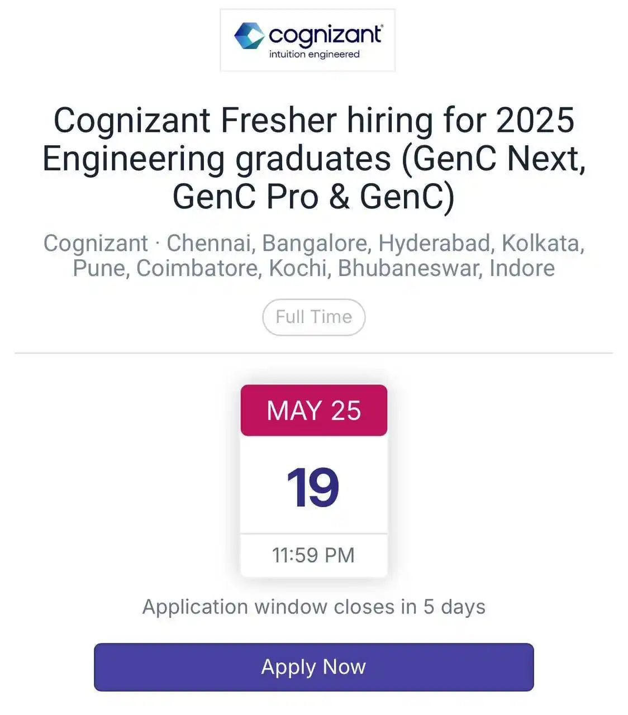The height and width of the screenshot is (715, 628).
Task: Click the Indore location text
Action: pyautogui.click(x=522, y=268)
